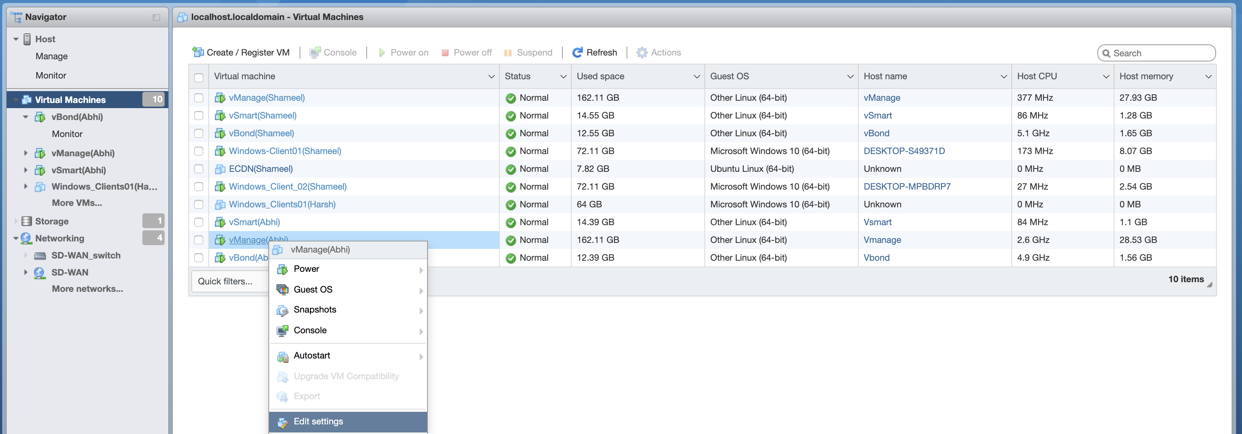
Task: Tick the checkbox beside ECDN(Shameel)
Action: [x=199, y=168]
